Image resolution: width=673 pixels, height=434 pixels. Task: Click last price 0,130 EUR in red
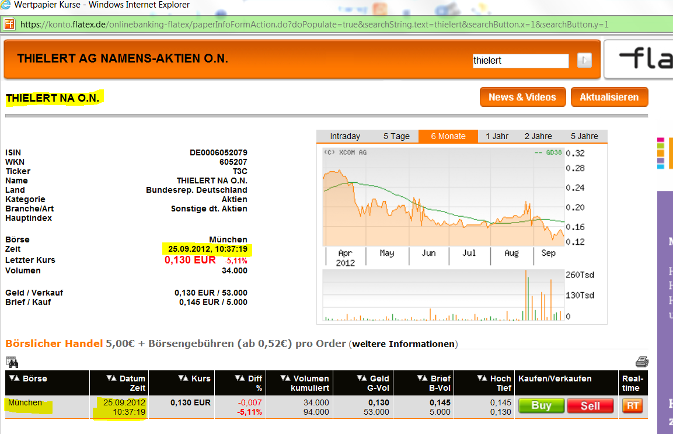pyautogui.click(x=190, y=260)
